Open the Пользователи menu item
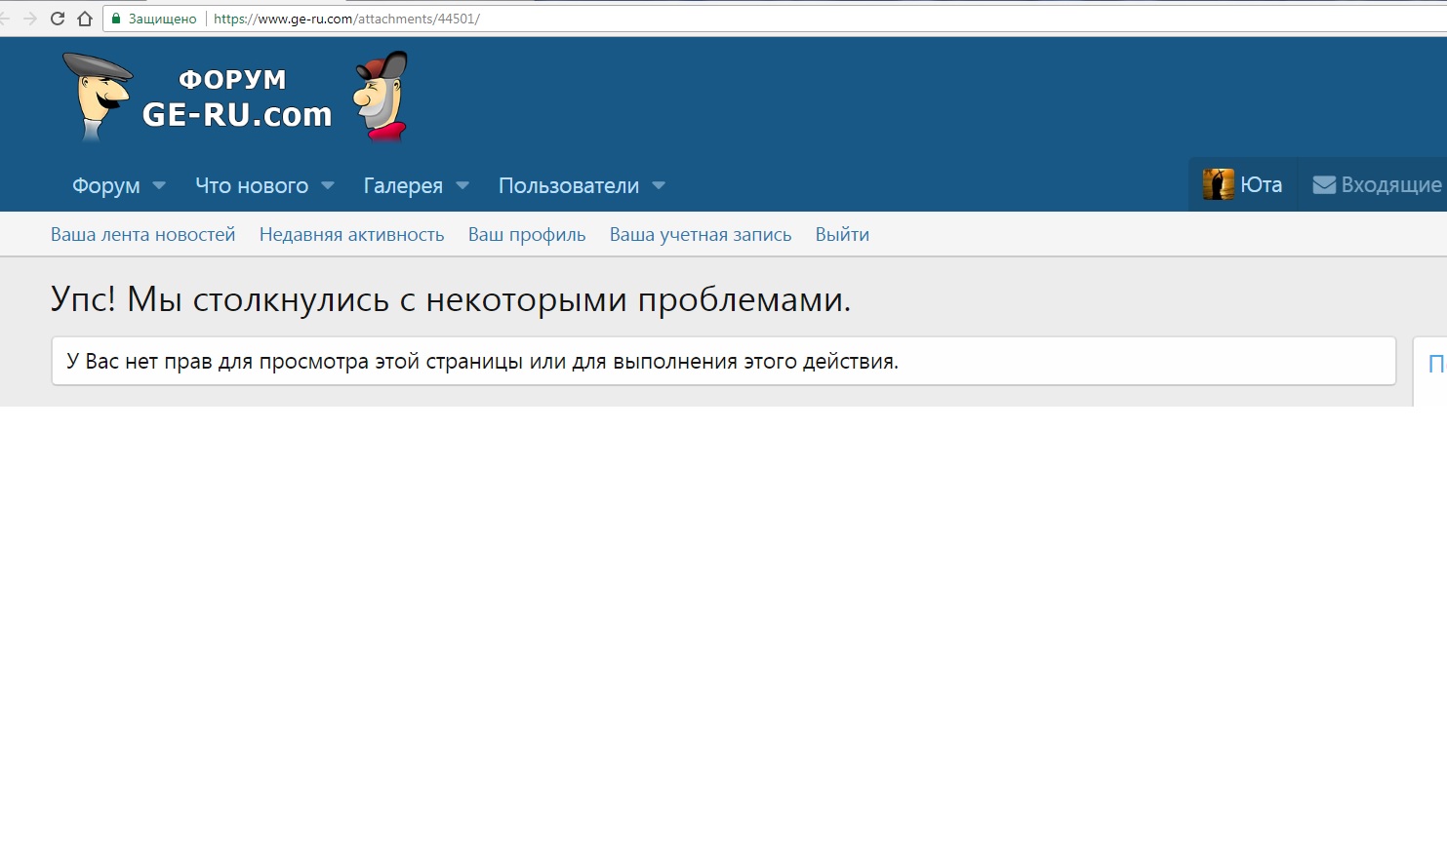The image size is (1447, 862). tap(568, 185)
